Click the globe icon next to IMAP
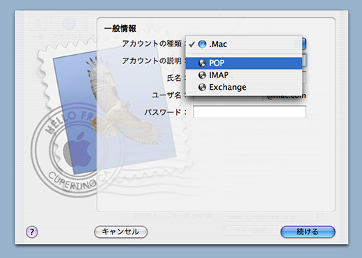This screenshot has height=258, width=362. point(202,75)
